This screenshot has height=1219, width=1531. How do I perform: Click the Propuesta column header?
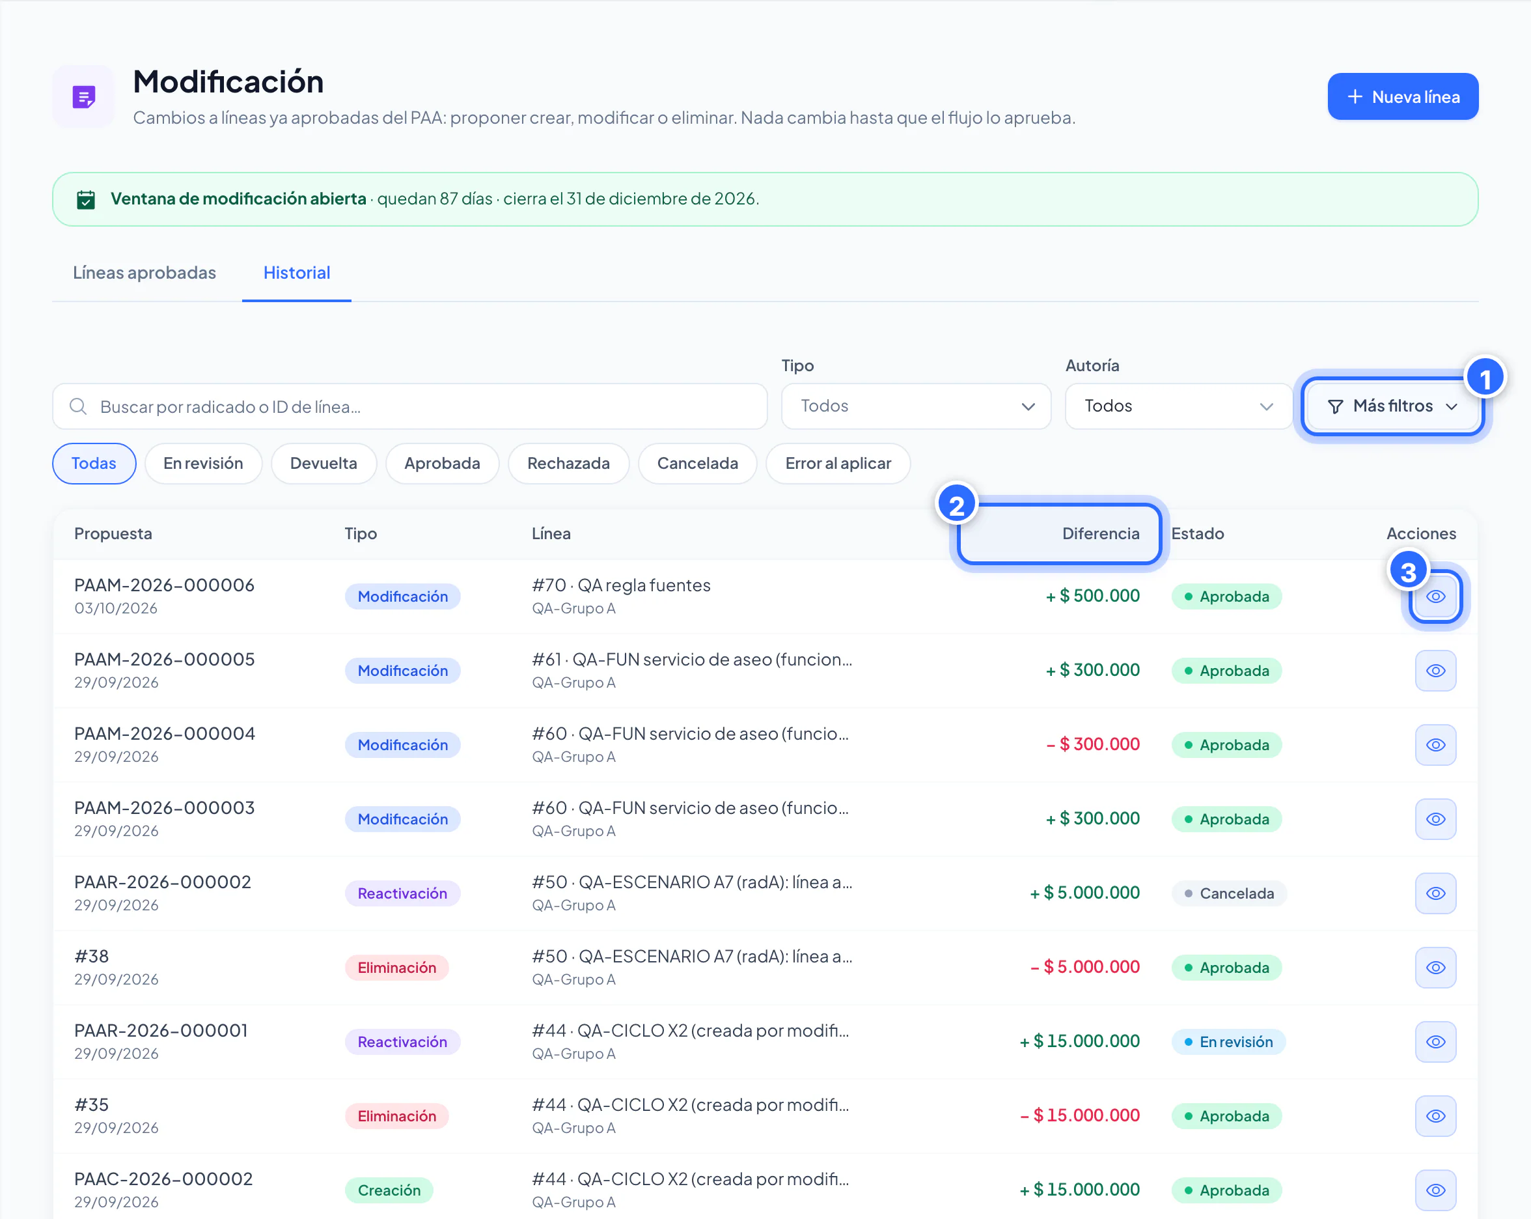click(x=113, y=533)
